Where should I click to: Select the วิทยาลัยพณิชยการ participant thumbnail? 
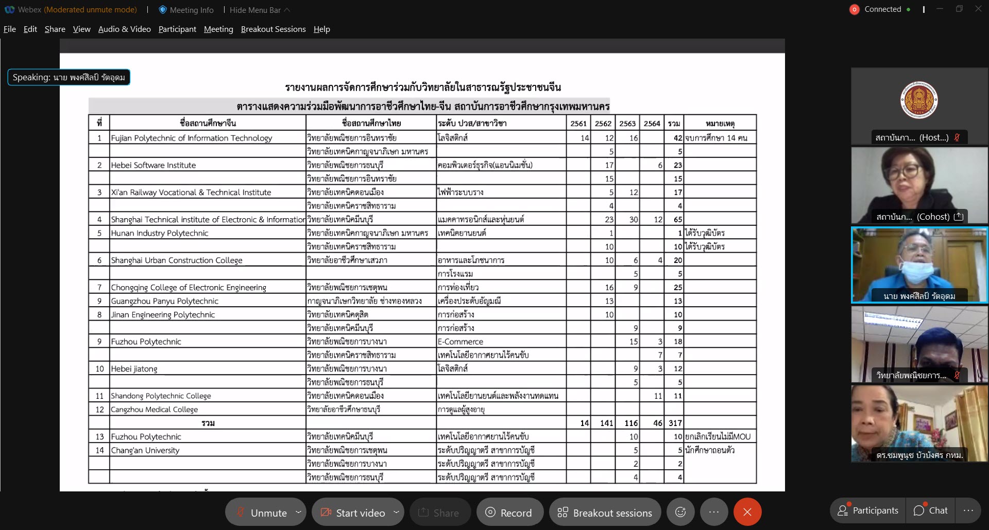[x=919, y=344]
